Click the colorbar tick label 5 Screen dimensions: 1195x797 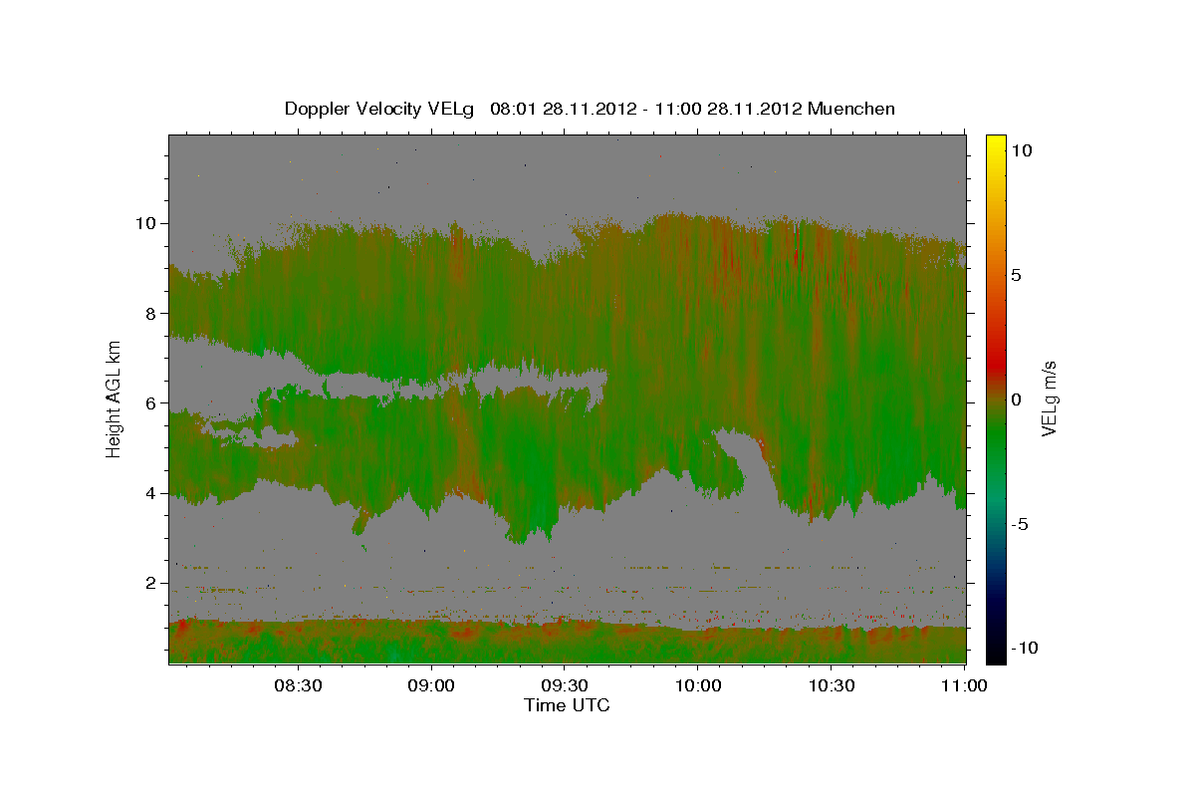point(1017,275)
